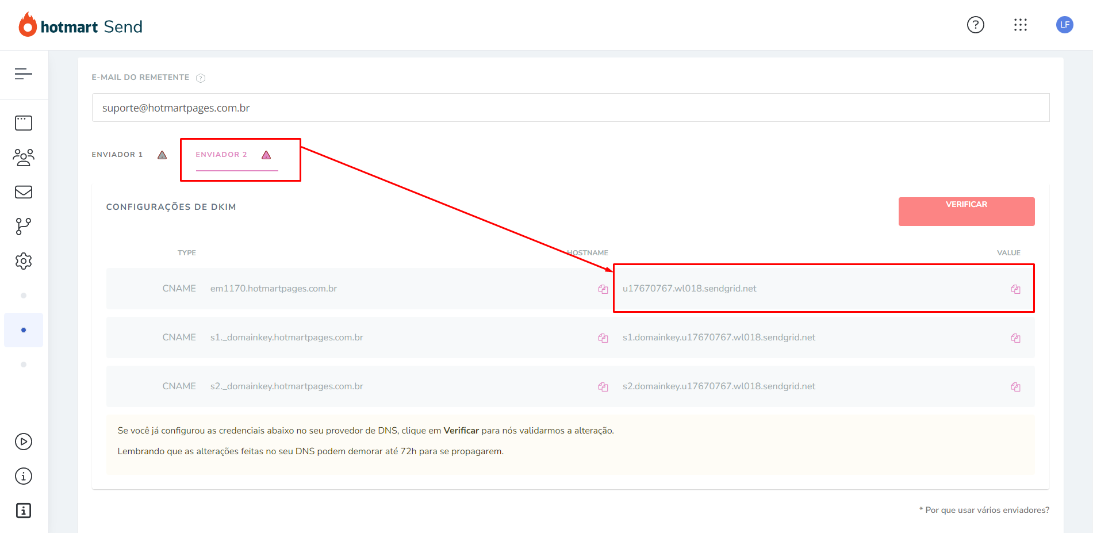Switch to the Enviador 1 tab
This screenshot has height=533, width=1093.
[117, 155]
